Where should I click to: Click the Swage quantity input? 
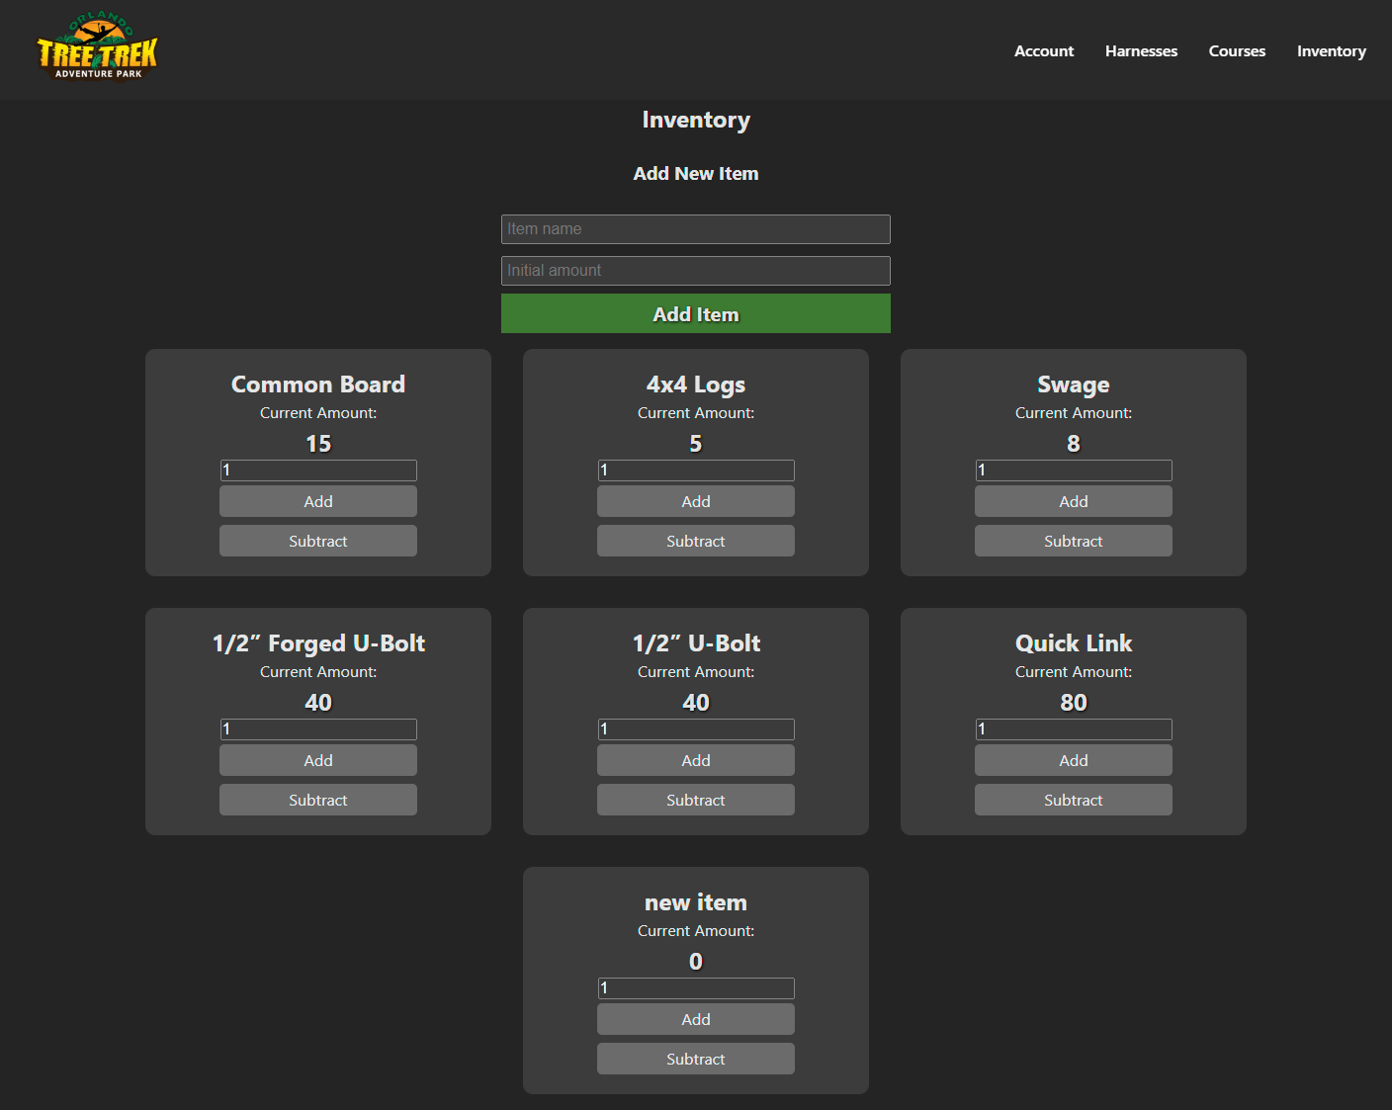coord(1073,470)
